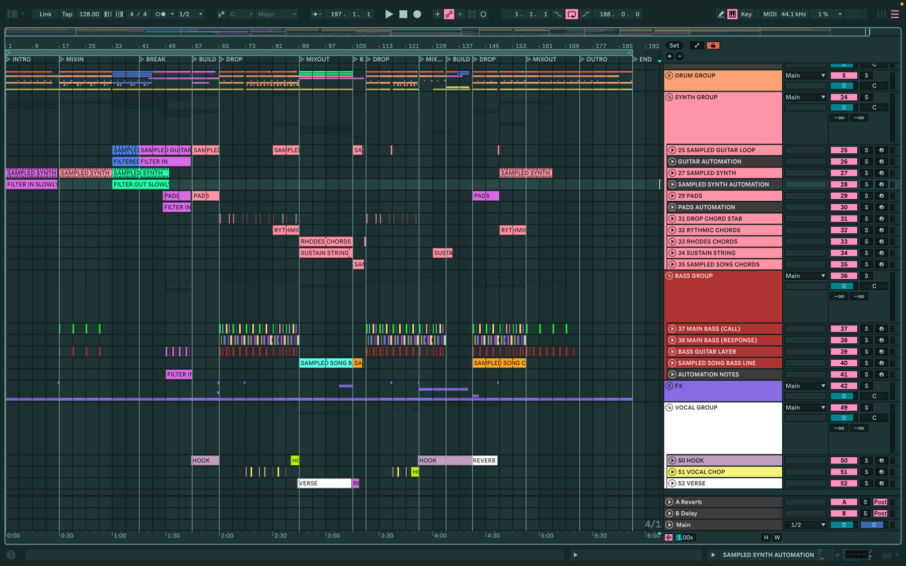Select the OUTRO locator
Image resolution: width=906 pixels, height=566 pixels.
click(593, 59)
